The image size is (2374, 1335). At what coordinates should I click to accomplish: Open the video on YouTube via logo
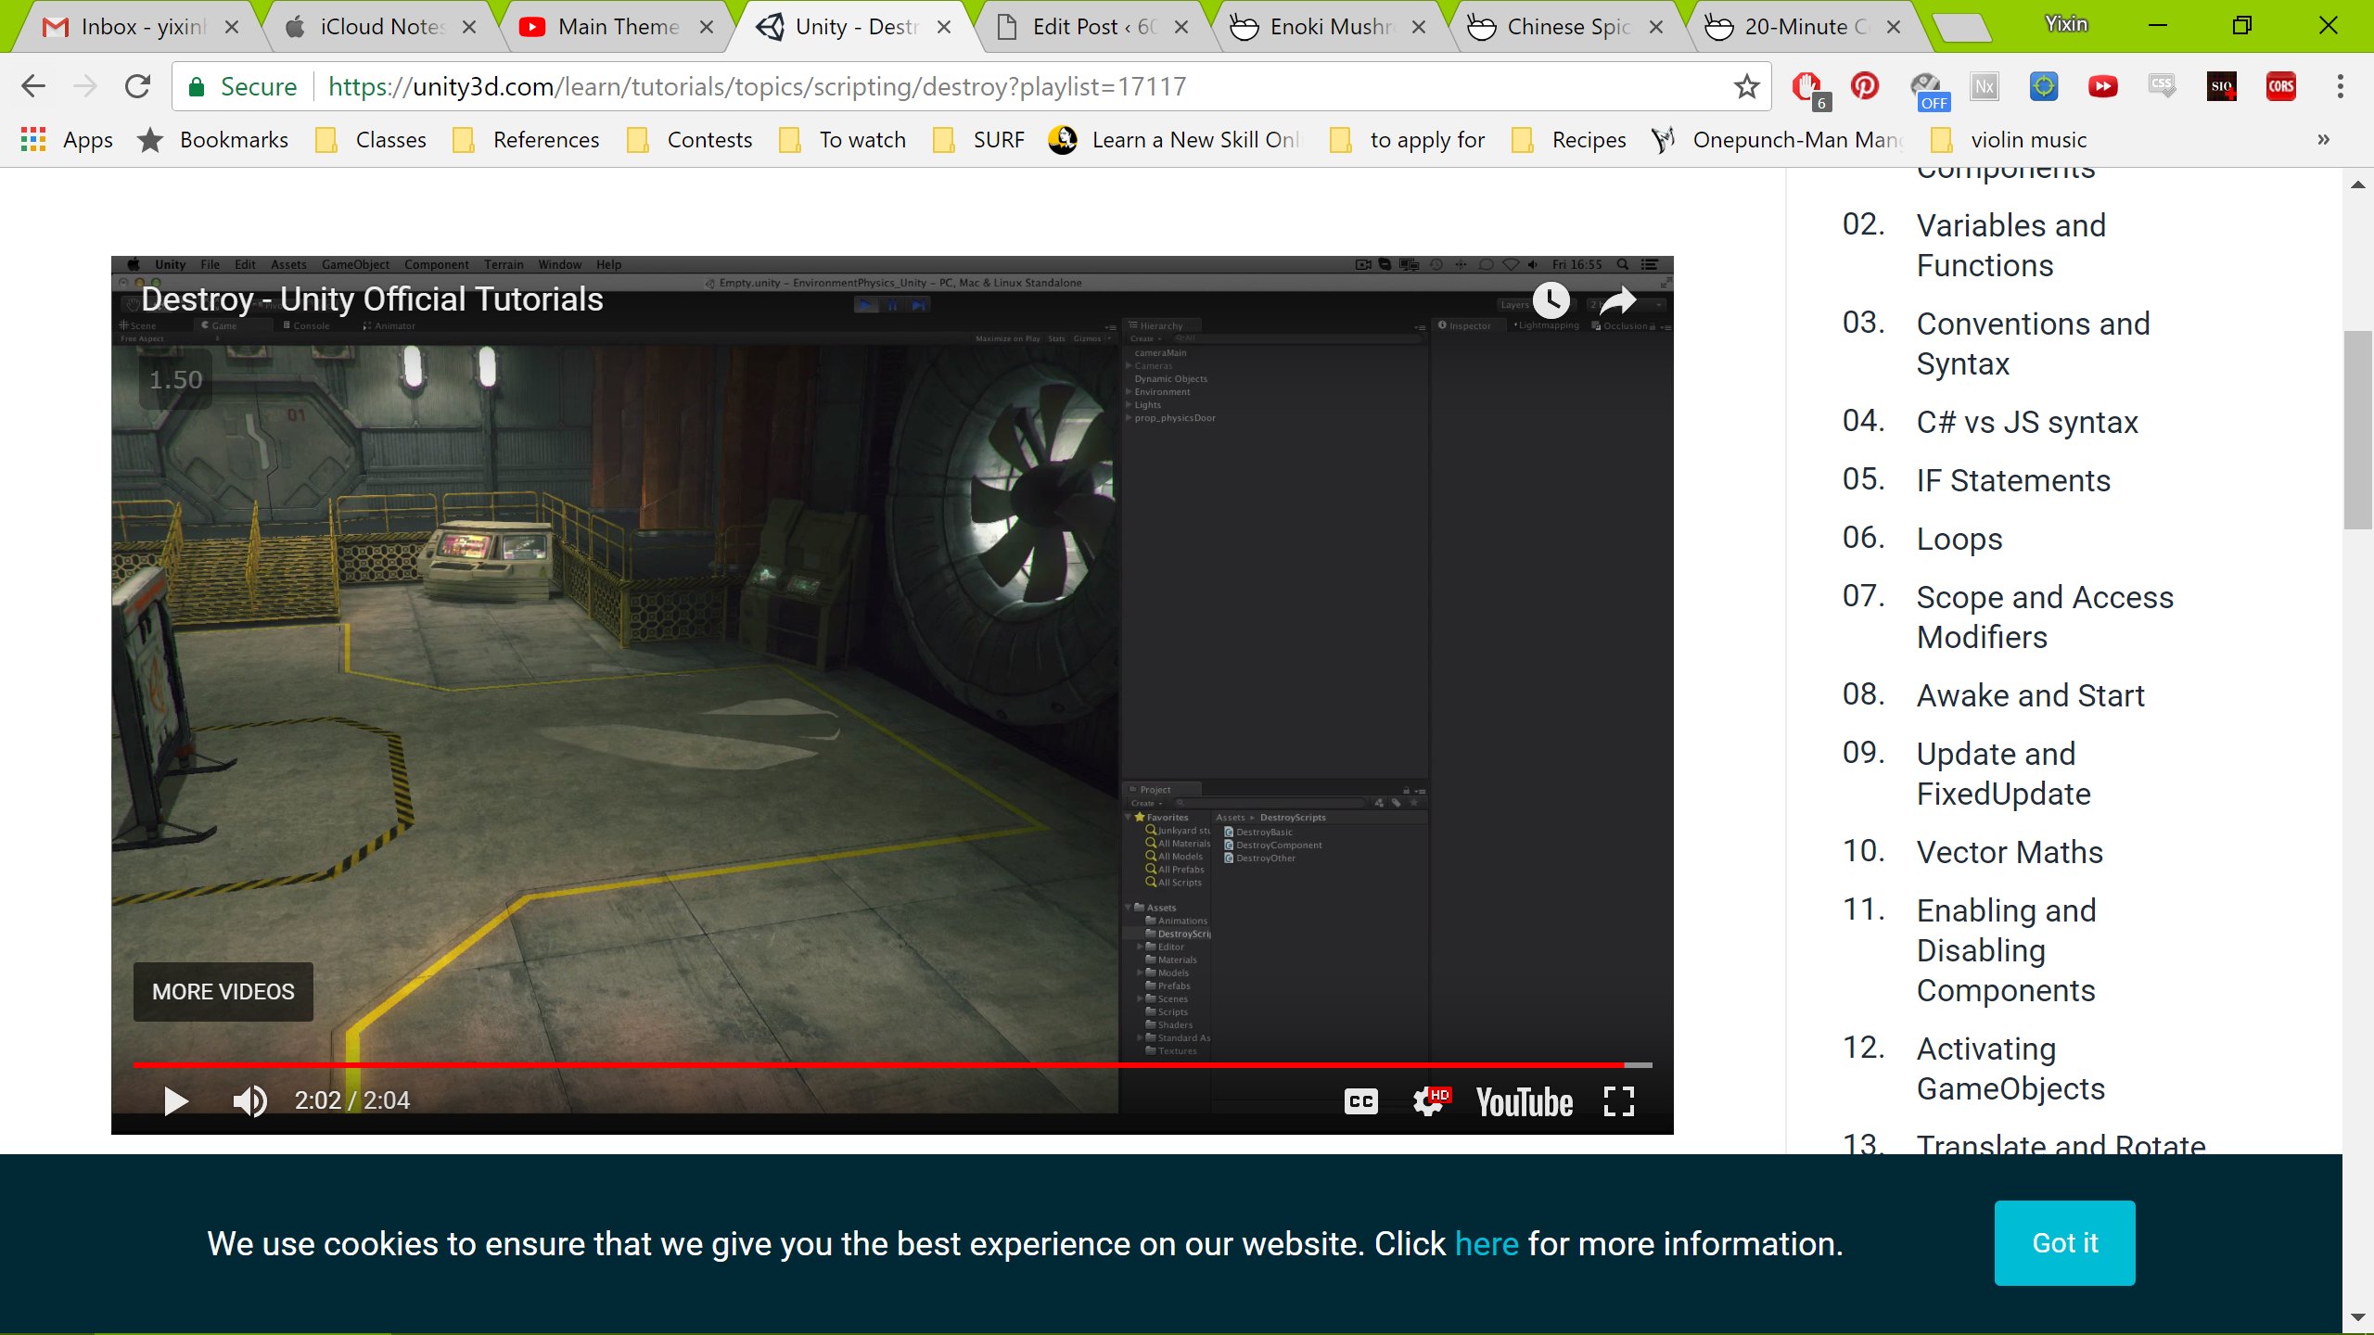pos(1524,1102)
